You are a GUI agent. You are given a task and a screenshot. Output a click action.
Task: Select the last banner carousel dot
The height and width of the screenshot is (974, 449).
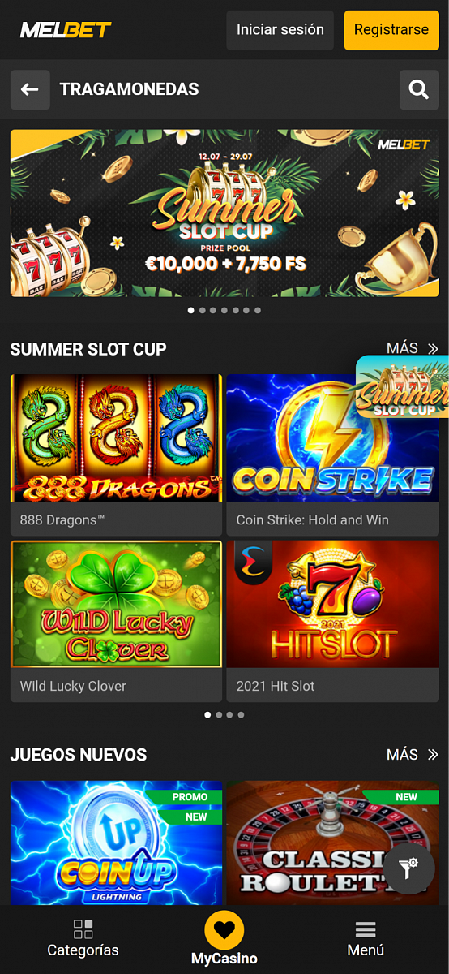pos(258,310)
